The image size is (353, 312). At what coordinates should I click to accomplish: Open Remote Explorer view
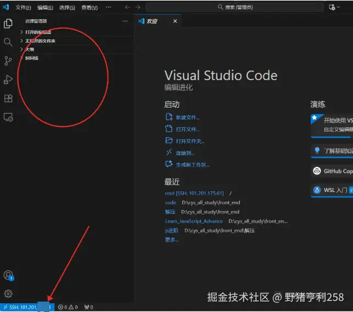tap(8, 117)
